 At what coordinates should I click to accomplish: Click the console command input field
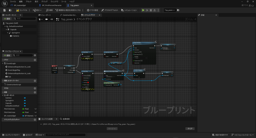[x=66, y=135]
